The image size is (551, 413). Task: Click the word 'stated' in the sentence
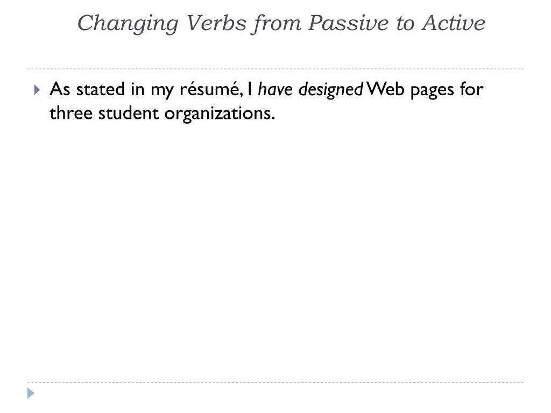pyautogui.click(x=101, y=89)
